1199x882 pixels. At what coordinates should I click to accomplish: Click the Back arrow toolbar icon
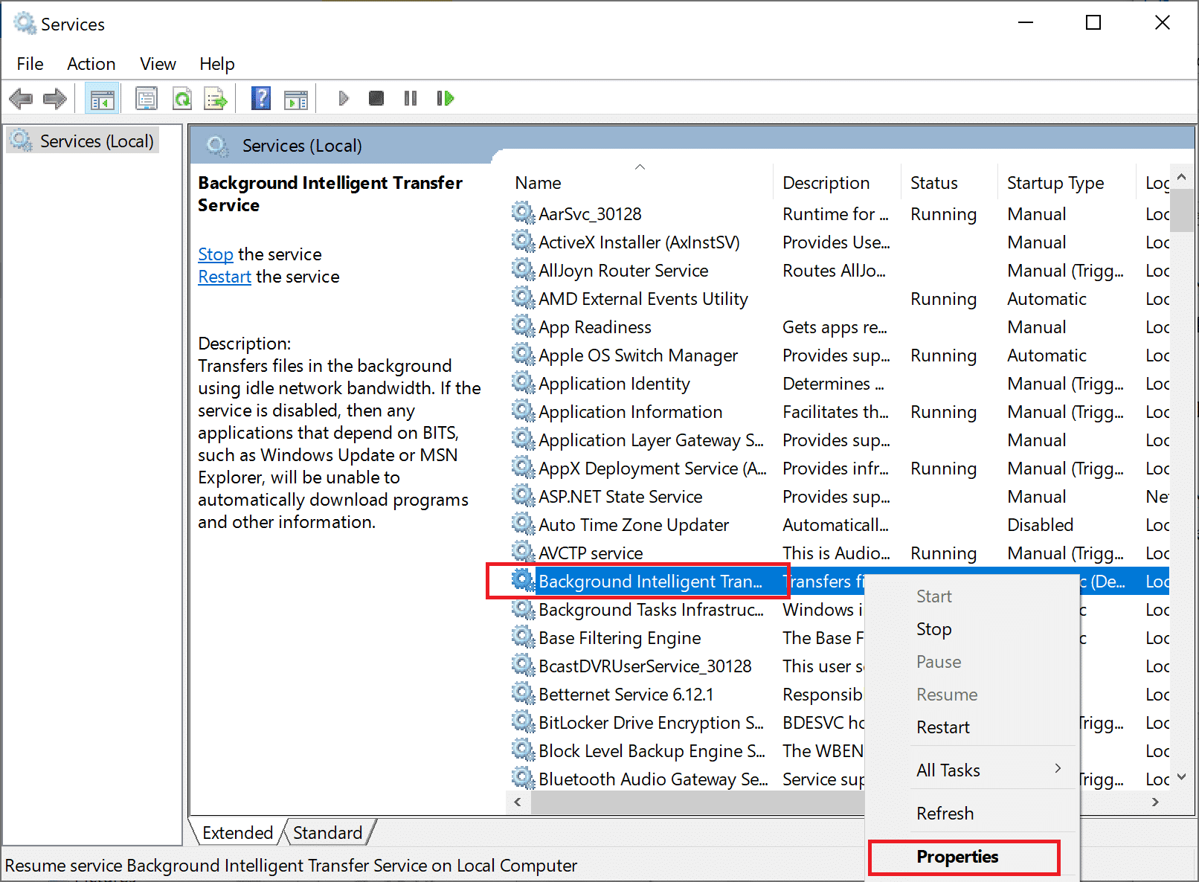(21, 98)
